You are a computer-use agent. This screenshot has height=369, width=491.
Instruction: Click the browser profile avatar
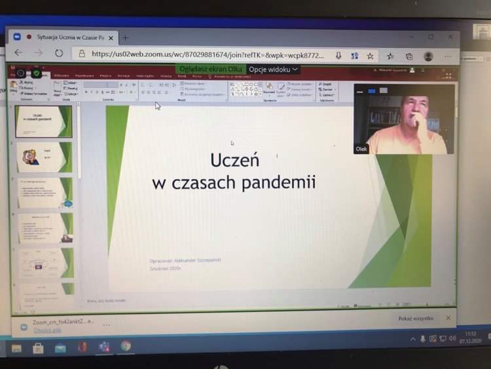click(x=428, y=56)
